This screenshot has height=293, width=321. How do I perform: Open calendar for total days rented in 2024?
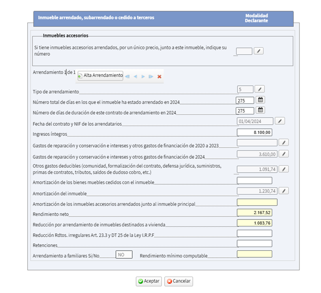pyautogui.click(x=260, y=100)
